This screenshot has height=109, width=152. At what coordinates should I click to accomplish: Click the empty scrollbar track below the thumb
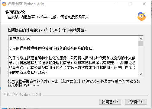[x=141, y=59]
